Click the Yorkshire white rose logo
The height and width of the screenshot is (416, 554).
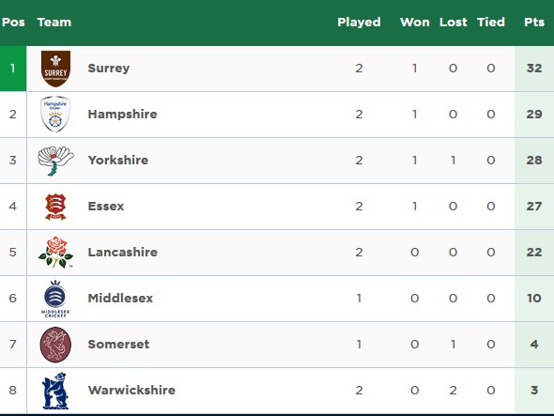(x=55, y=161)
